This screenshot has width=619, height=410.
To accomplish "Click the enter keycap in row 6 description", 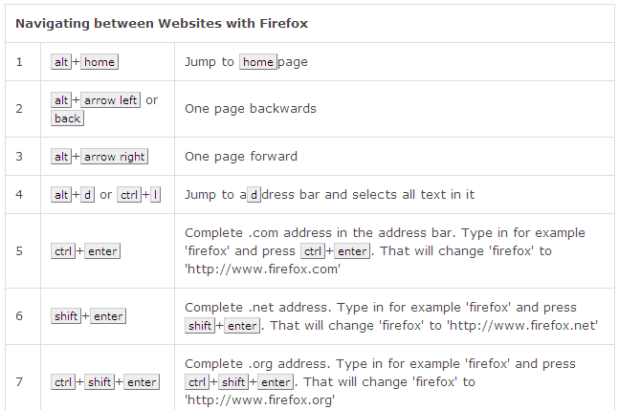I will tap(242, 326).
